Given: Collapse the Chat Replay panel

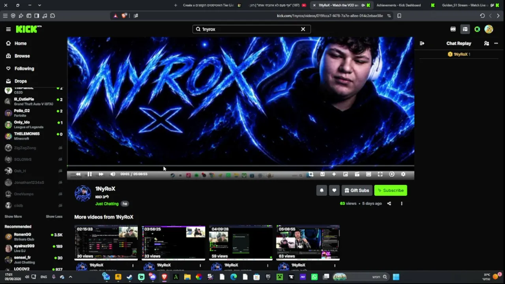Looking at the screenshot, I should click(422, 43).
